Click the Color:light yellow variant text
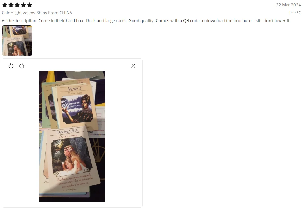 (x=19, y=13)
